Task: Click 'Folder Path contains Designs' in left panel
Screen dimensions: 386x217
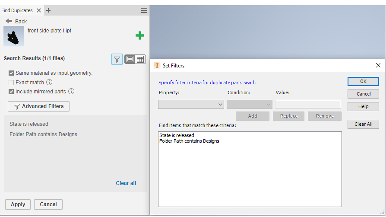Action: (43, 134)
